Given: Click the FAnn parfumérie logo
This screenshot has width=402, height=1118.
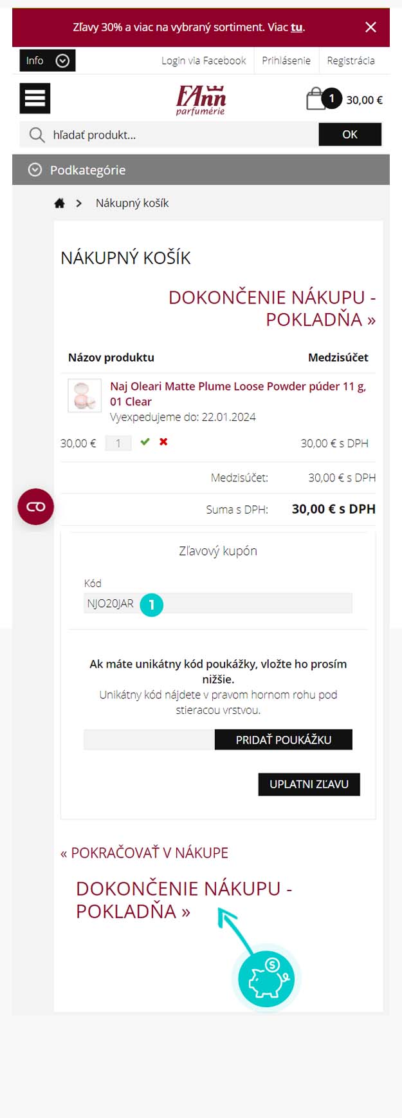Looking at the screenshot, I should [201, 100].
